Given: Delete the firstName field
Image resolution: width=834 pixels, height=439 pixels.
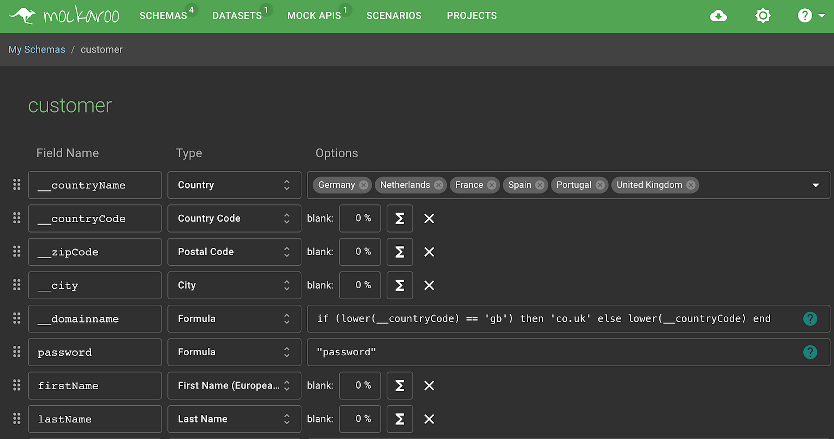Looking at the screenshot, I should [x=429, y=385].
